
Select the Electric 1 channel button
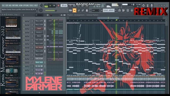(x=39, y=32)
